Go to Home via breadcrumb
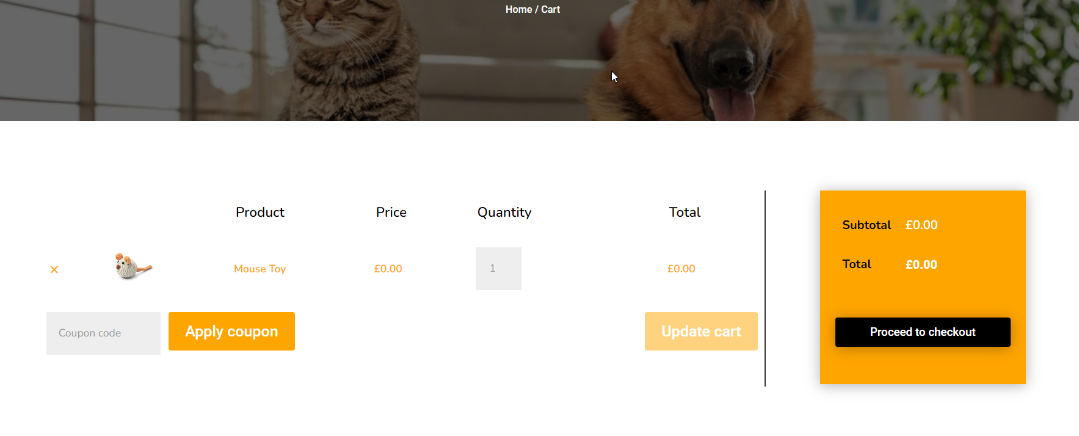Viewport: 1079px width, 436px height. (518, 9)
